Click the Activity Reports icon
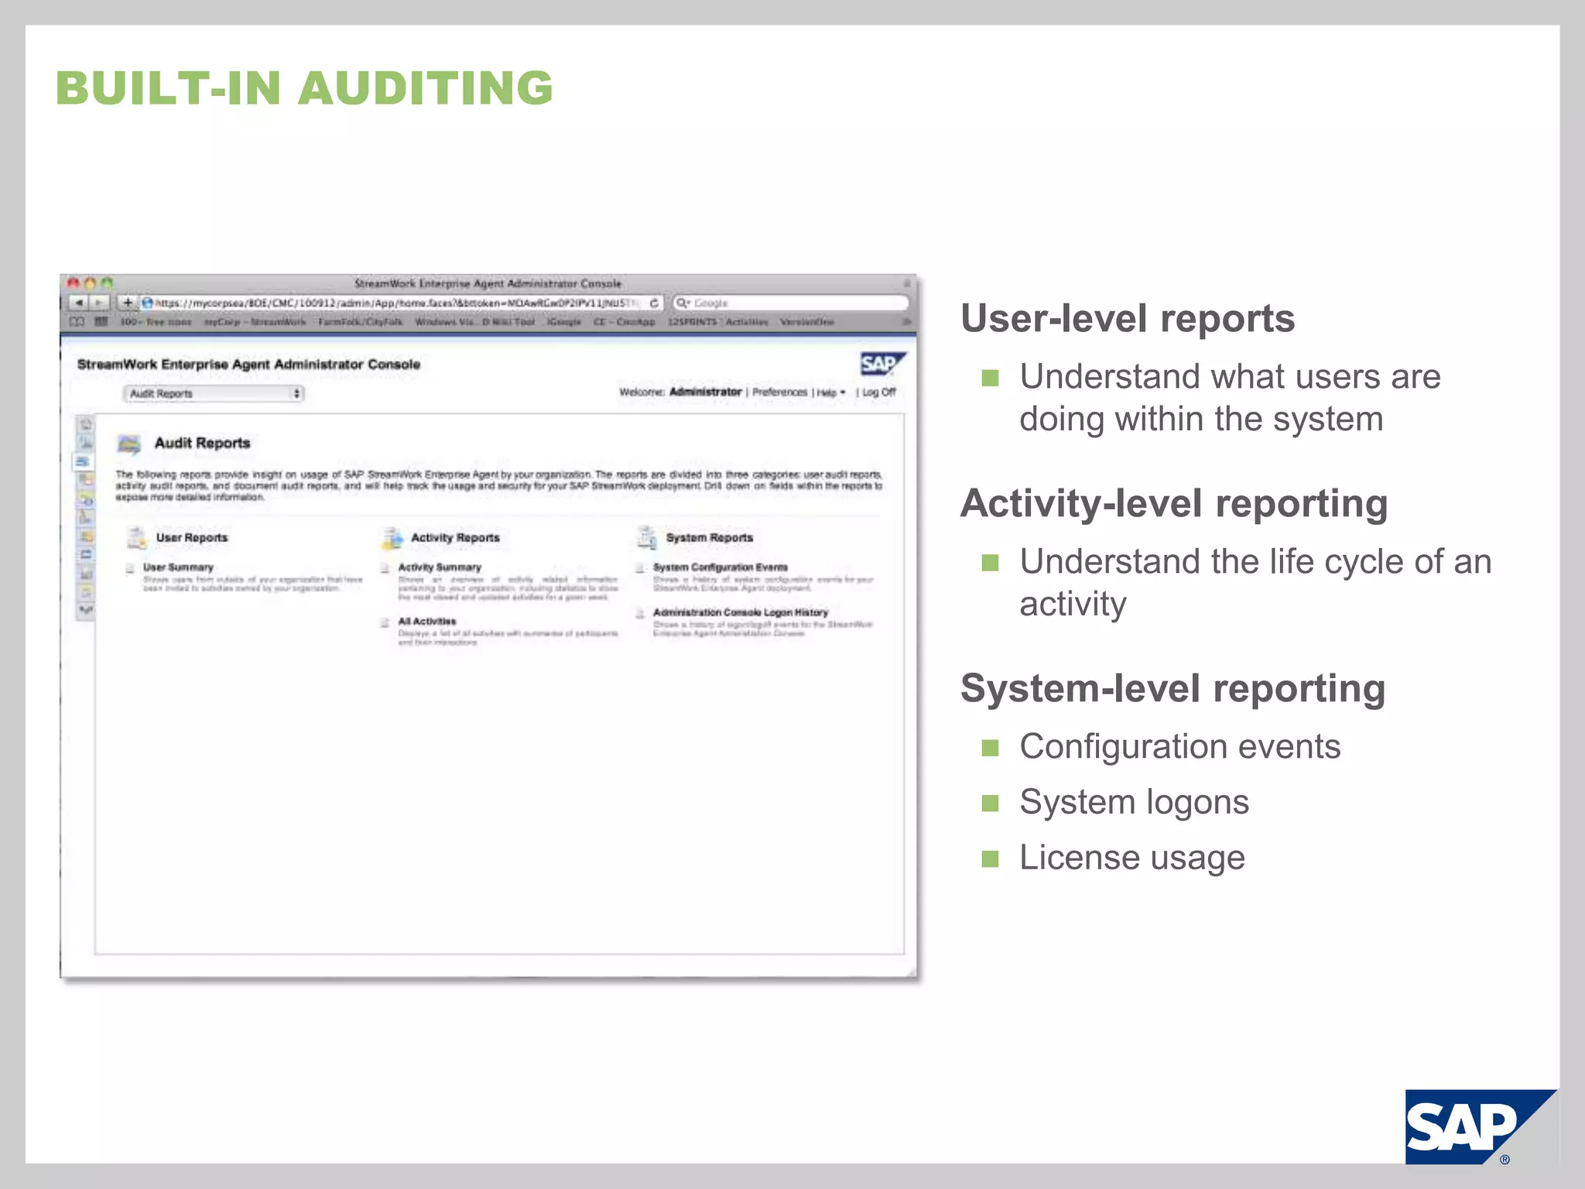1585x1189 pixels. pos(392,537)
